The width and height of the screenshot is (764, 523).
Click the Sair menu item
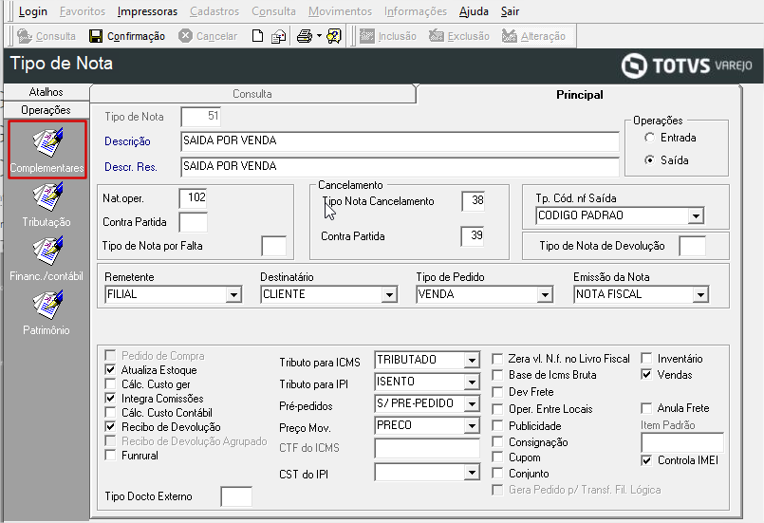(x=511, y=11)
